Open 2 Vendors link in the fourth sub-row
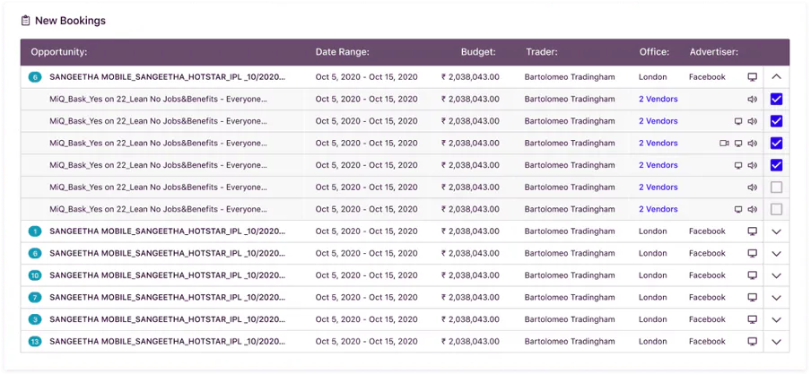This screenshot has height=375, width=811. (x=658, y=165)
